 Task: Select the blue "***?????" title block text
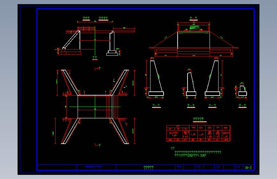[x=94, y=167]
